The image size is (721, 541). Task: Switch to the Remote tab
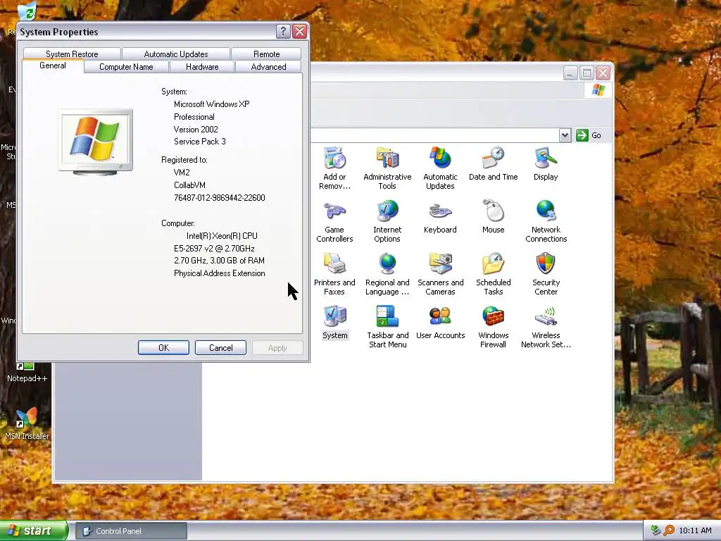tap(266, 54)
